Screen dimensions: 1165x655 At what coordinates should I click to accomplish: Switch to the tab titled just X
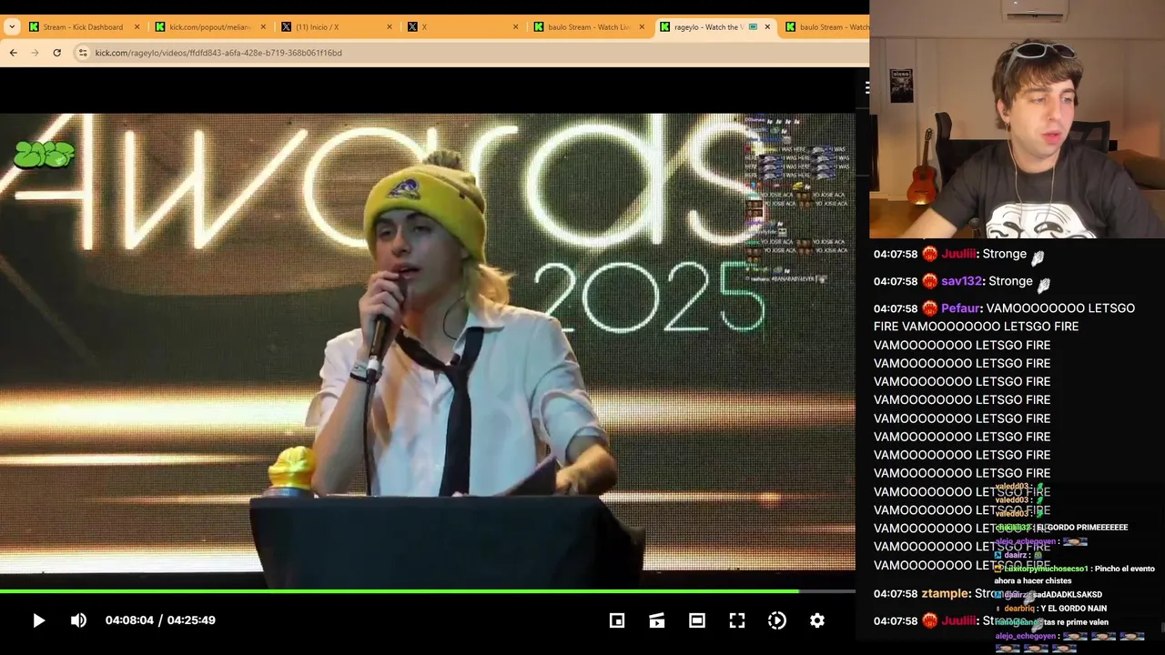pos(462,27)
